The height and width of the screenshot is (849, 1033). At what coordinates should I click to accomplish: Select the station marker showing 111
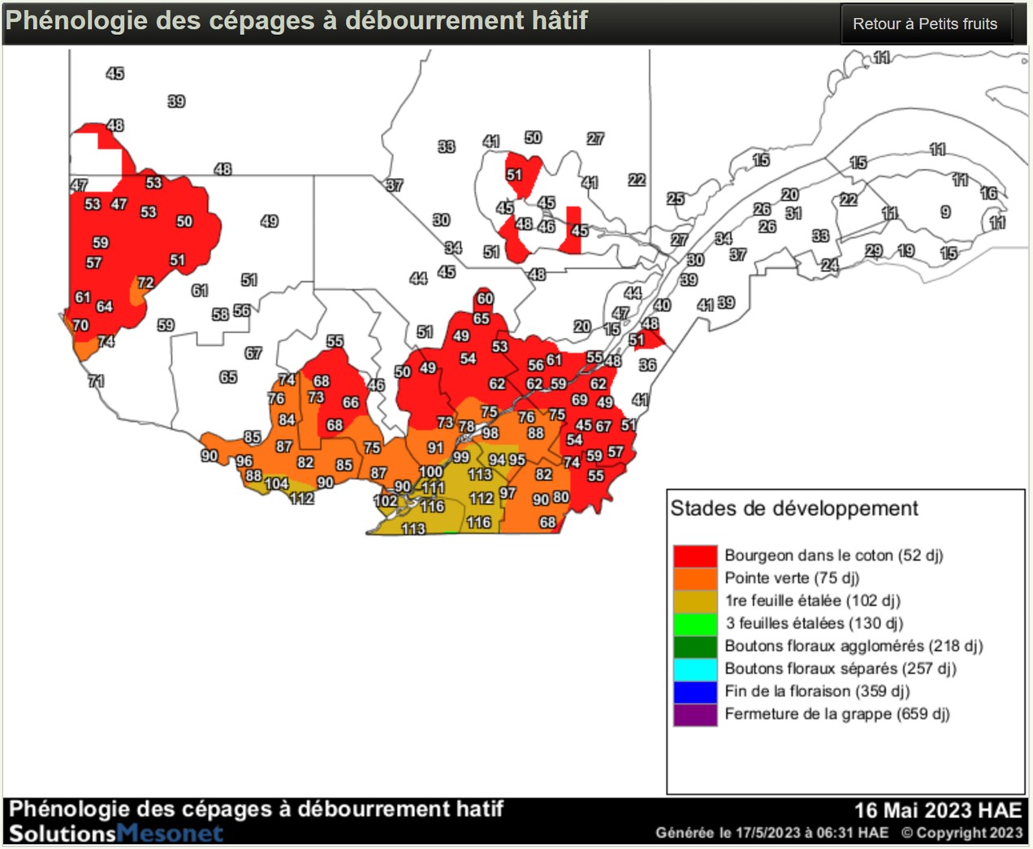[432, 487]
